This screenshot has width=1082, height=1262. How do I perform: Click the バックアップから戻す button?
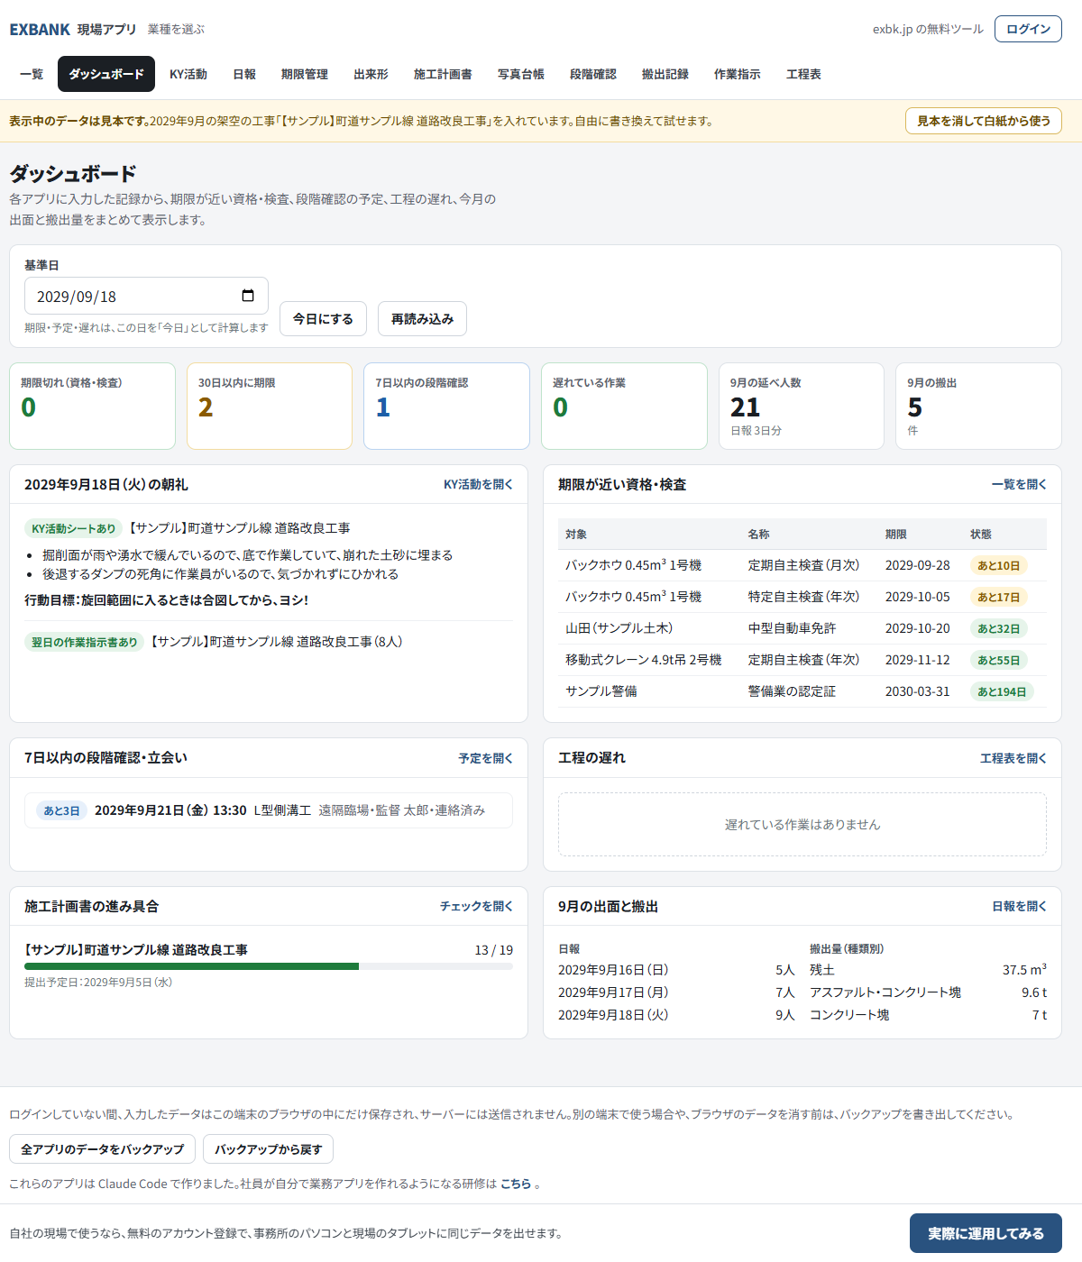click(268, 1149)
